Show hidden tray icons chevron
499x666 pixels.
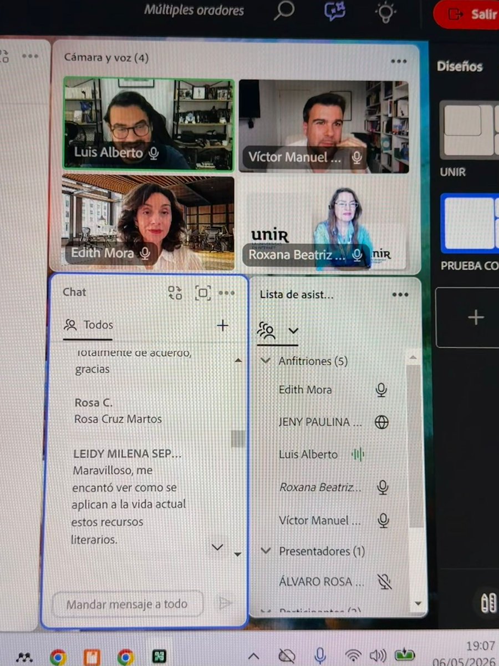click(x=253, y=656)
